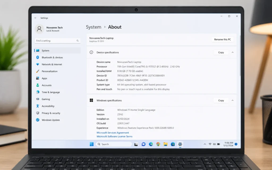This screenshot has width=272, height=170.
Task: Click the Device ID value 7B5A2C0B
Action: (x=141, y=76)
